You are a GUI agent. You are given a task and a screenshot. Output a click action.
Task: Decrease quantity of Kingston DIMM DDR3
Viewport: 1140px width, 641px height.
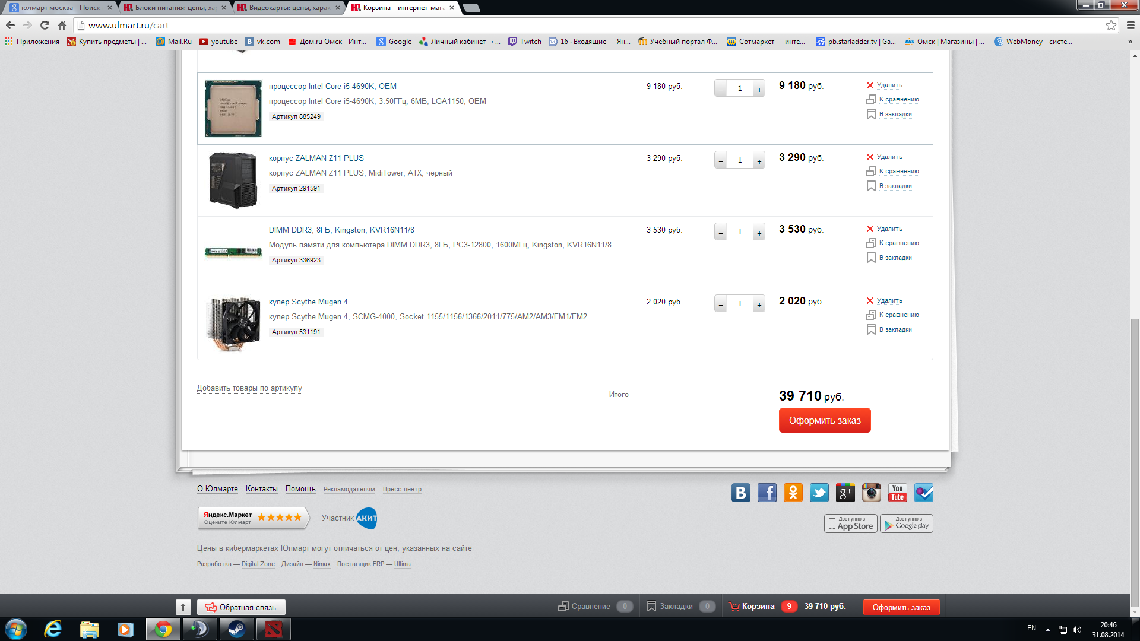coord(721,233)
